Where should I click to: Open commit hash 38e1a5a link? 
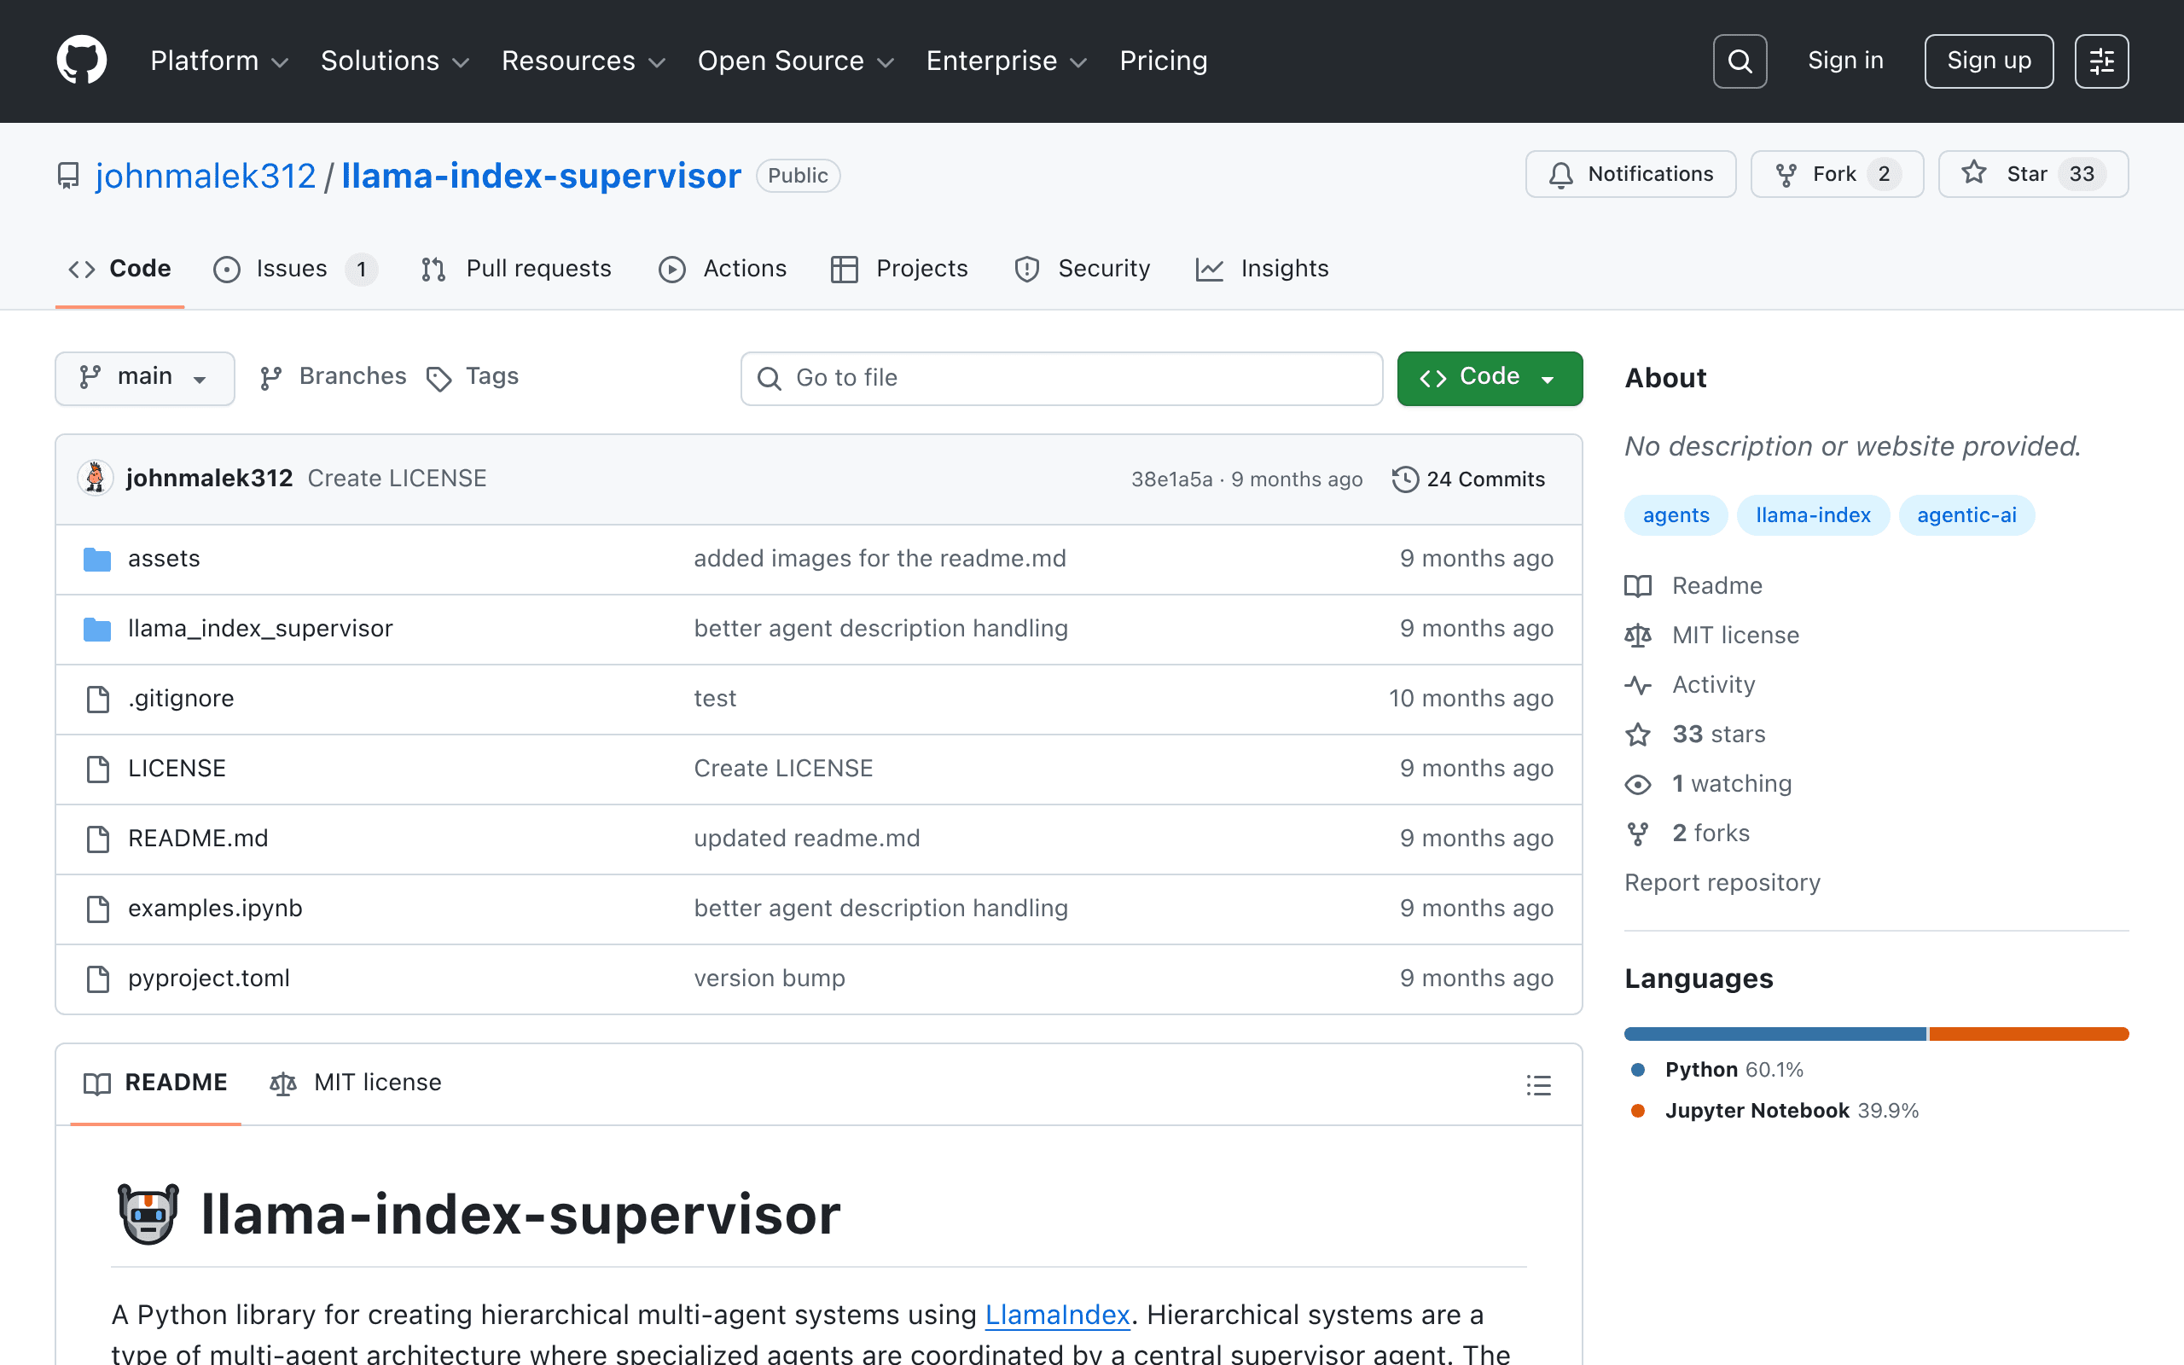[1171, 479]
